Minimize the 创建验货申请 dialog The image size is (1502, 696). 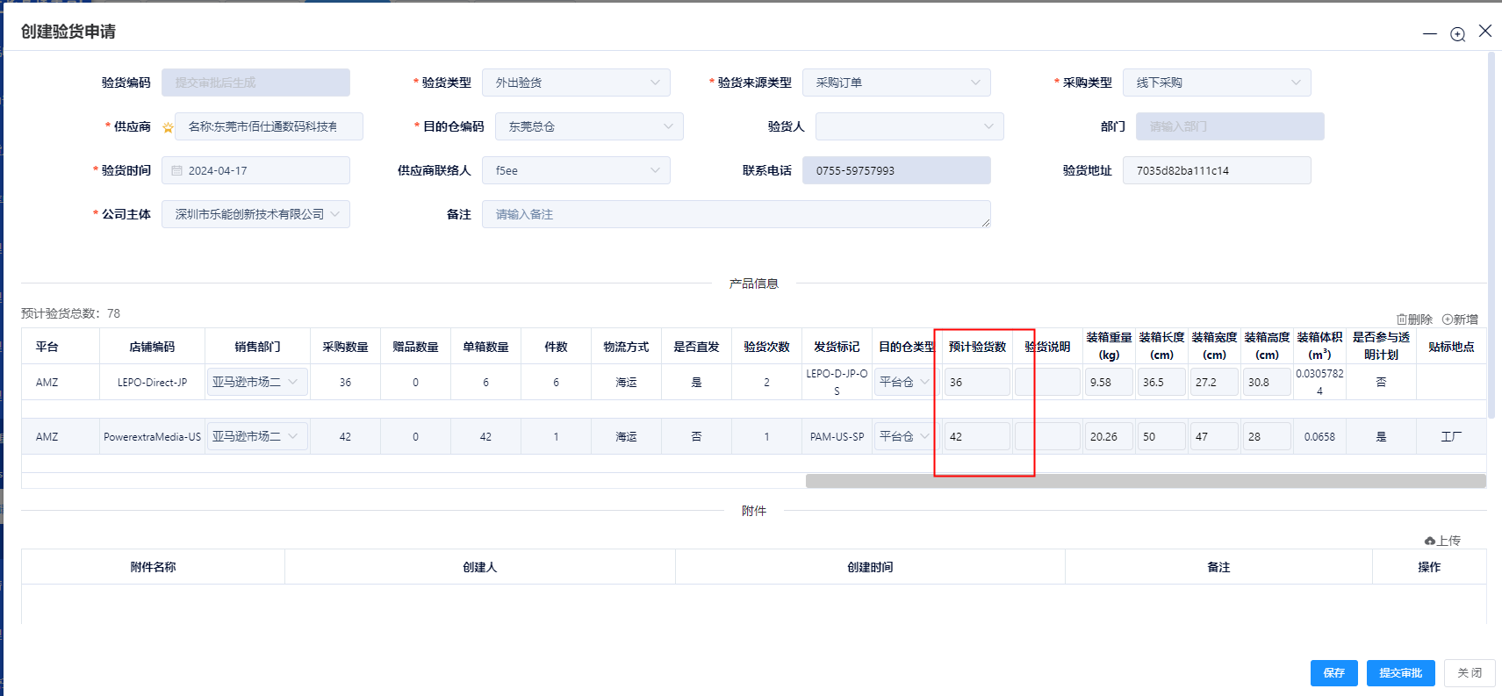[x=1430, y=34]
